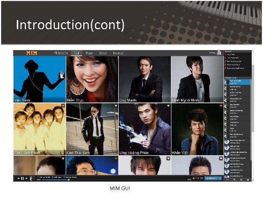
Task: Click the user avatar in the header
Action: coord(219,53)
